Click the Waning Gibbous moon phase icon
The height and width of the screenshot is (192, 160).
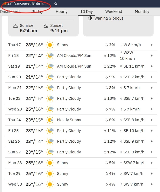[x=90, y=18]
